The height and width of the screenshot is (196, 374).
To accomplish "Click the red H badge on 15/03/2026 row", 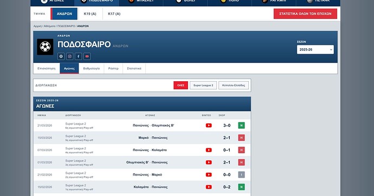I will 241,138.
